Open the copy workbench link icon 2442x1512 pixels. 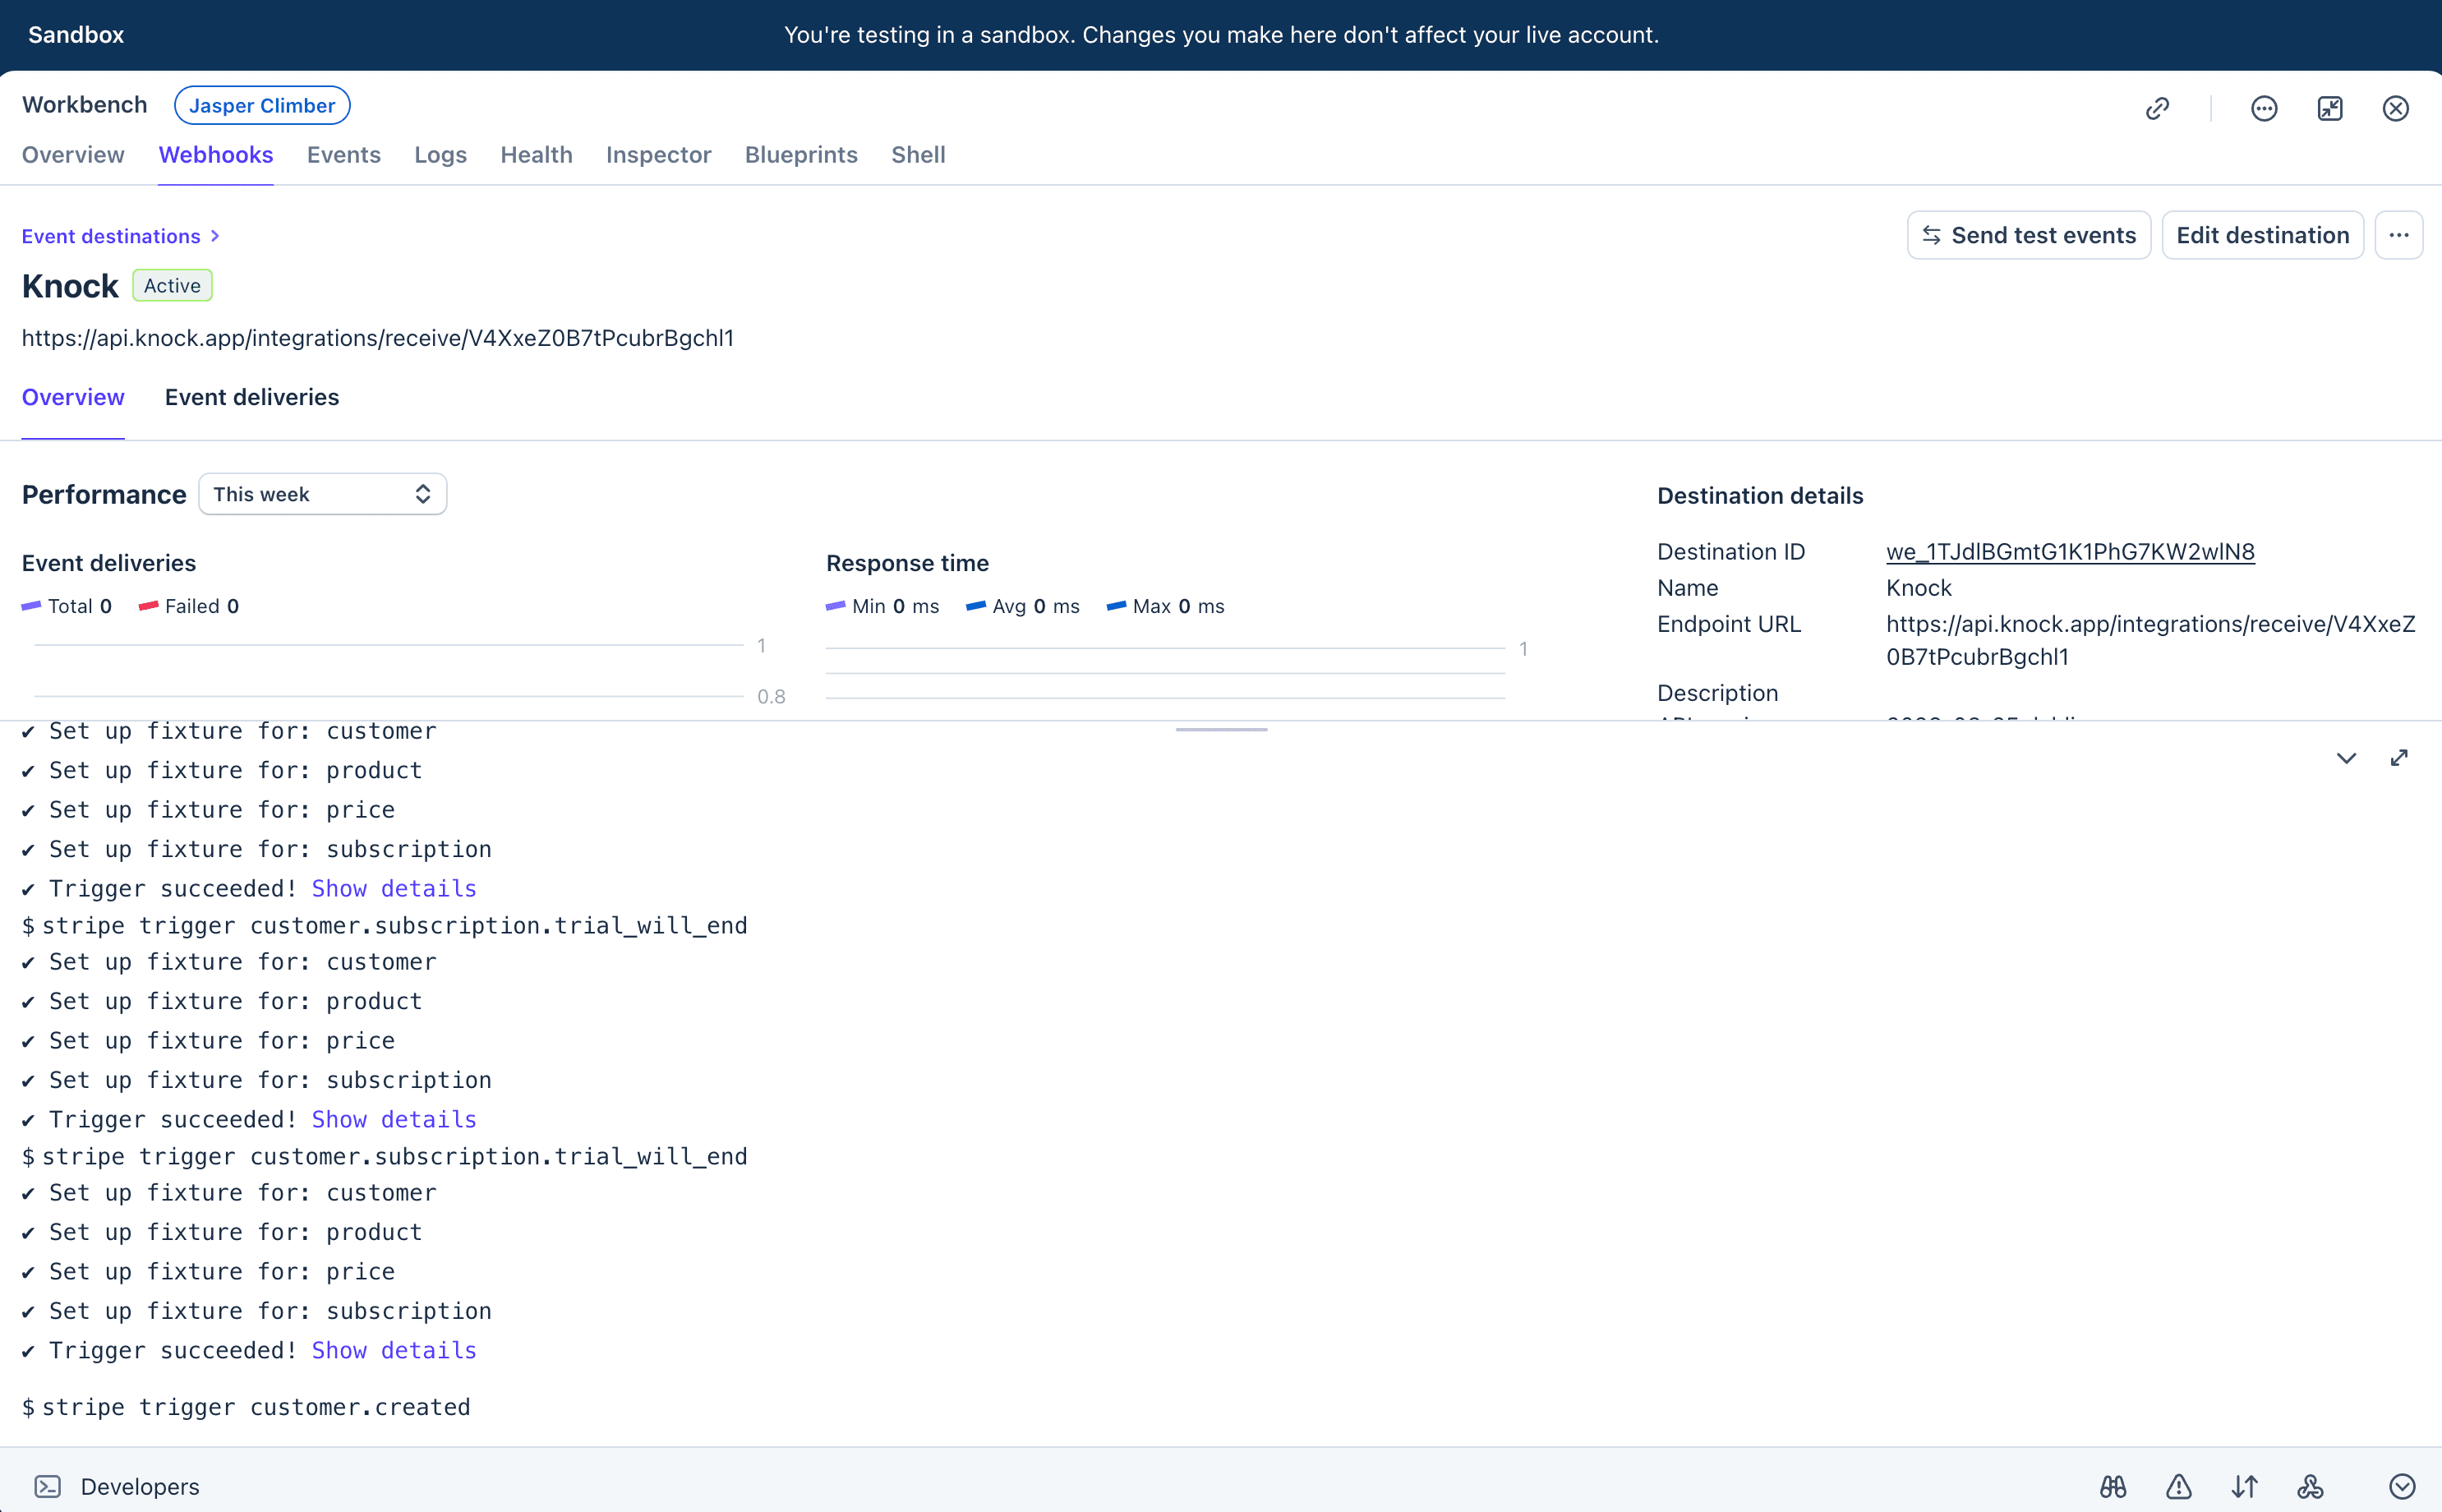(2157, 108)
